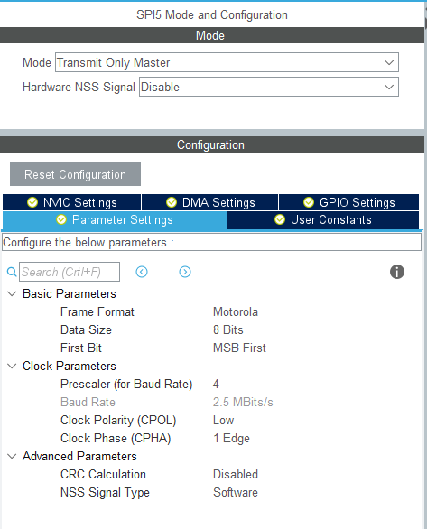Collapse the Clock Parameters section
Viewport: 427px width, 529px height.
tap(12, 366)
